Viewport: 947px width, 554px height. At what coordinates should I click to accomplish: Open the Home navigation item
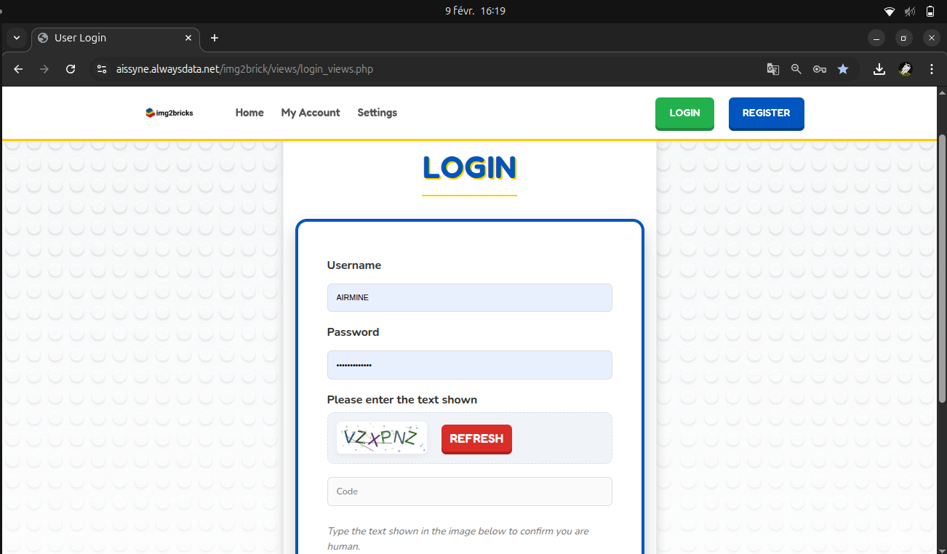click(249, 113)
